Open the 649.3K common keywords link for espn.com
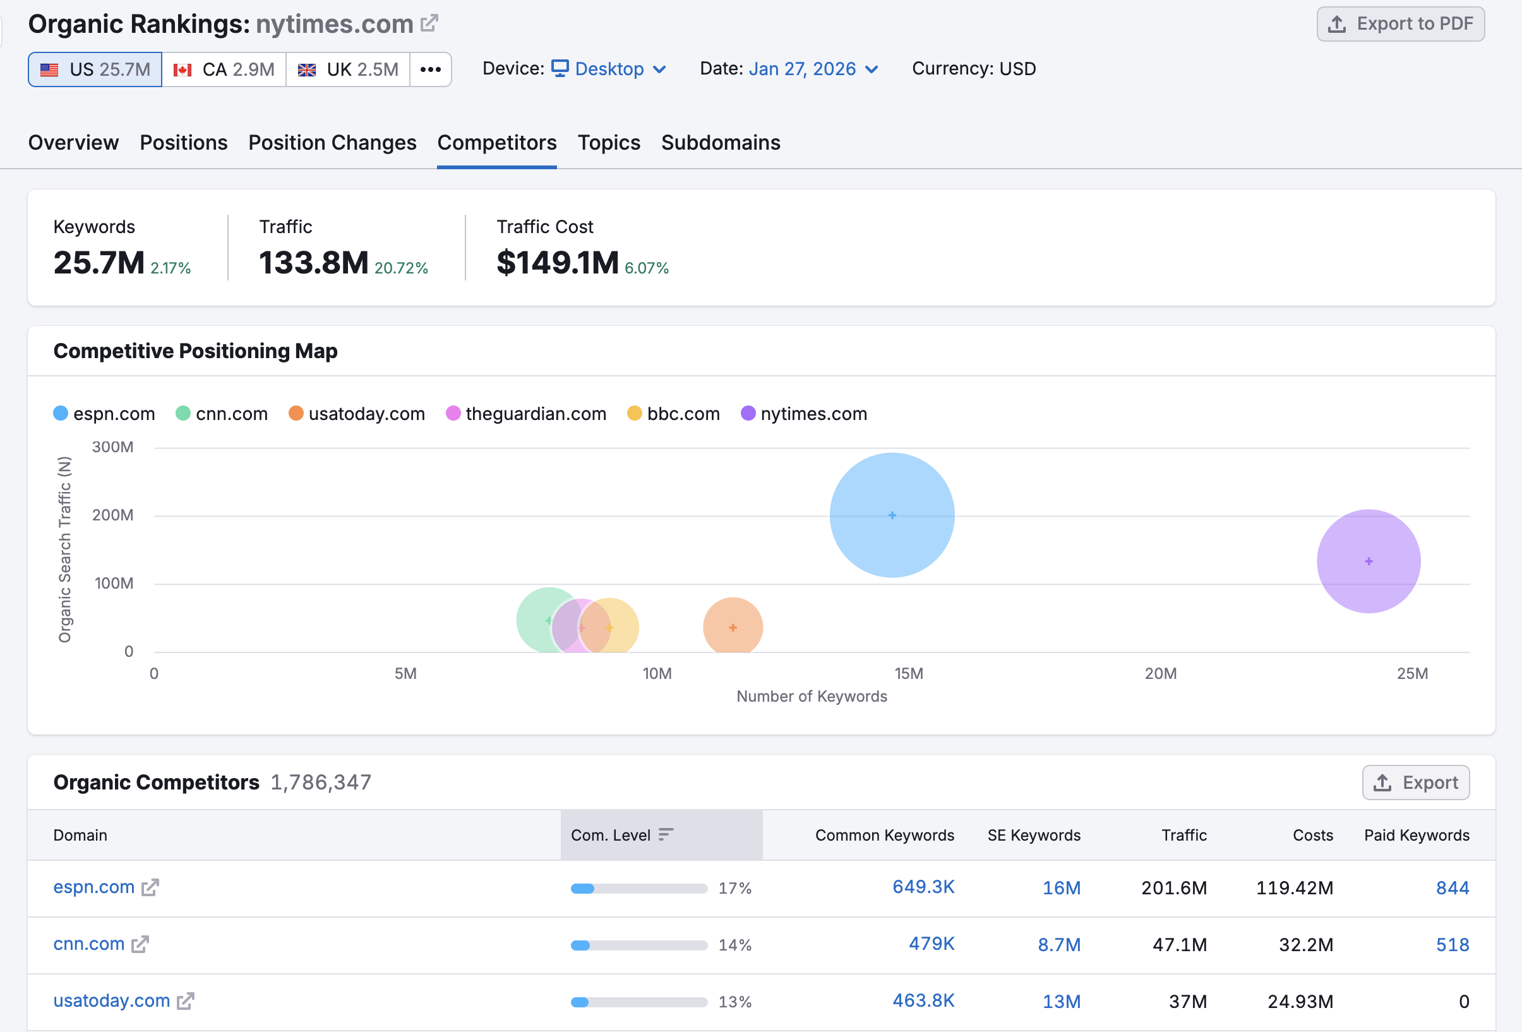This screenshot has width=1522, height=1032. coord(923,887)
